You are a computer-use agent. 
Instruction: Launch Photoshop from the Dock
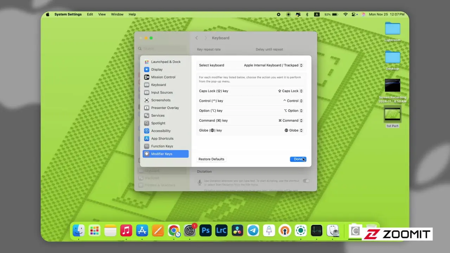pyautogui.click(x=205, y=231)
